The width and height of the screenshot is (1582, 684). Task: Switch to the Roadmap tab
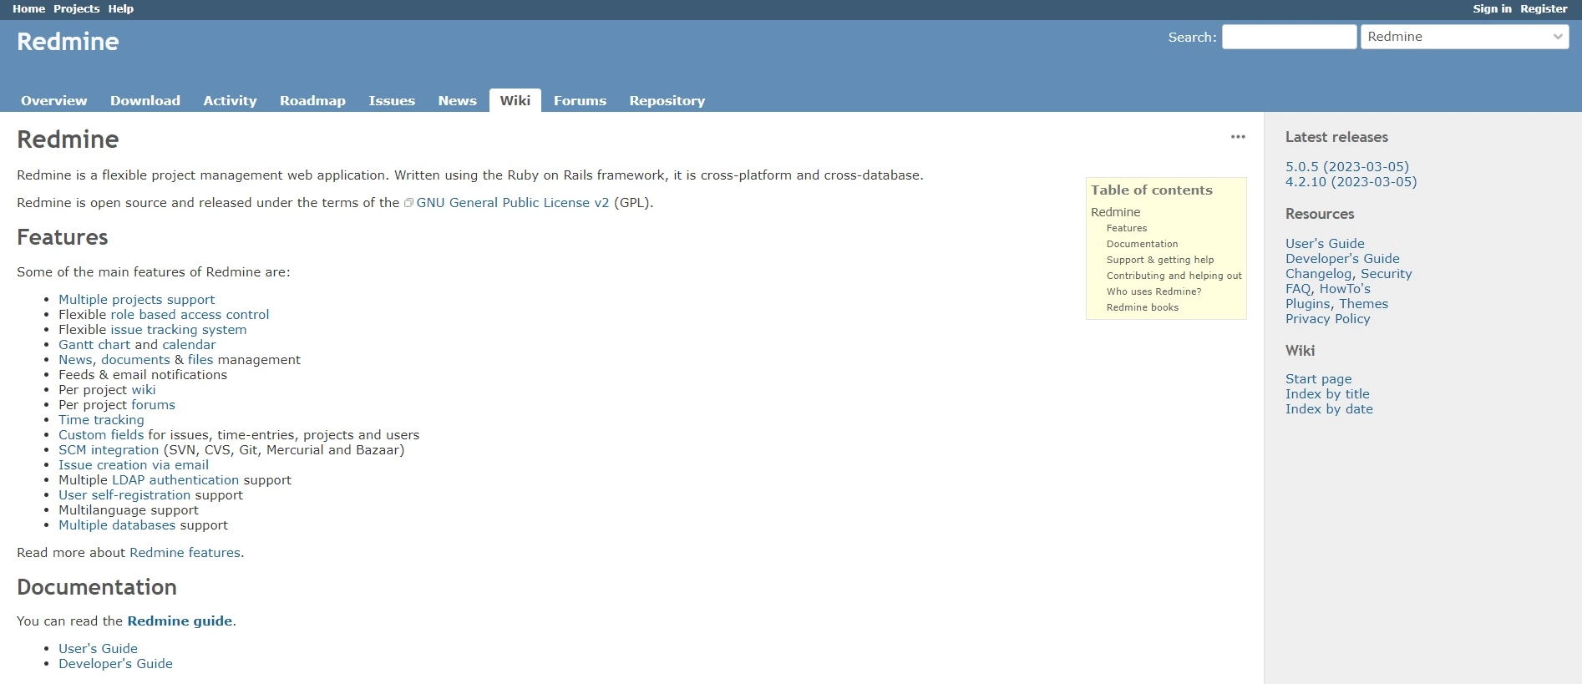(x=312, y=100)
